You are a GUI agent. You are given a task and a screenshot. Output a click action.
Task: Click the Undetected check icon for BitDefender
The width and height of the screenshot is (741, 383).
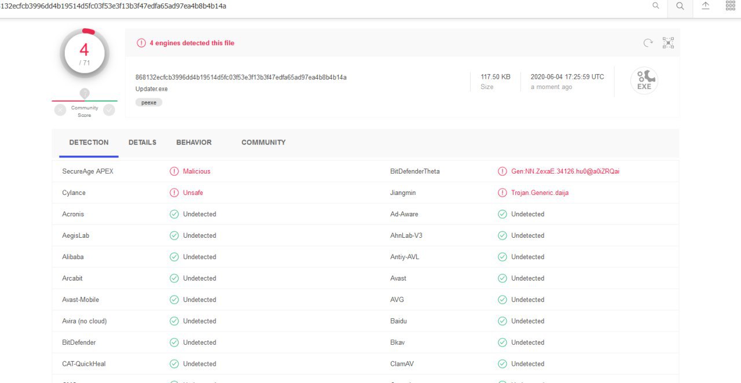point(174,343)
